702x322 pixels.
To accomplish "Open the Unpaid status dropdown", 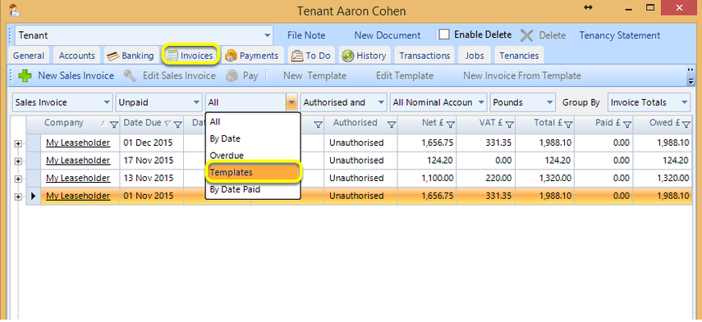I will click(x=196, y=102).
